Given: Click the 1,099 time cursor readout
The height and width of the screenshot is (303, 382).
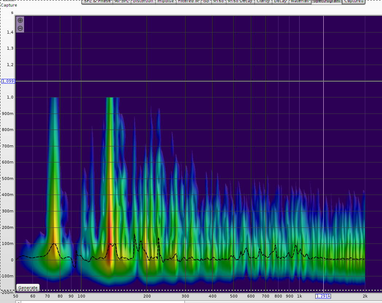Looking at the screenshot, I should click(8, 81).
